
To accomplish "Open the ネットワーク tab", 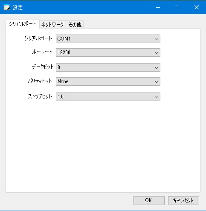I will pos(52,25).
